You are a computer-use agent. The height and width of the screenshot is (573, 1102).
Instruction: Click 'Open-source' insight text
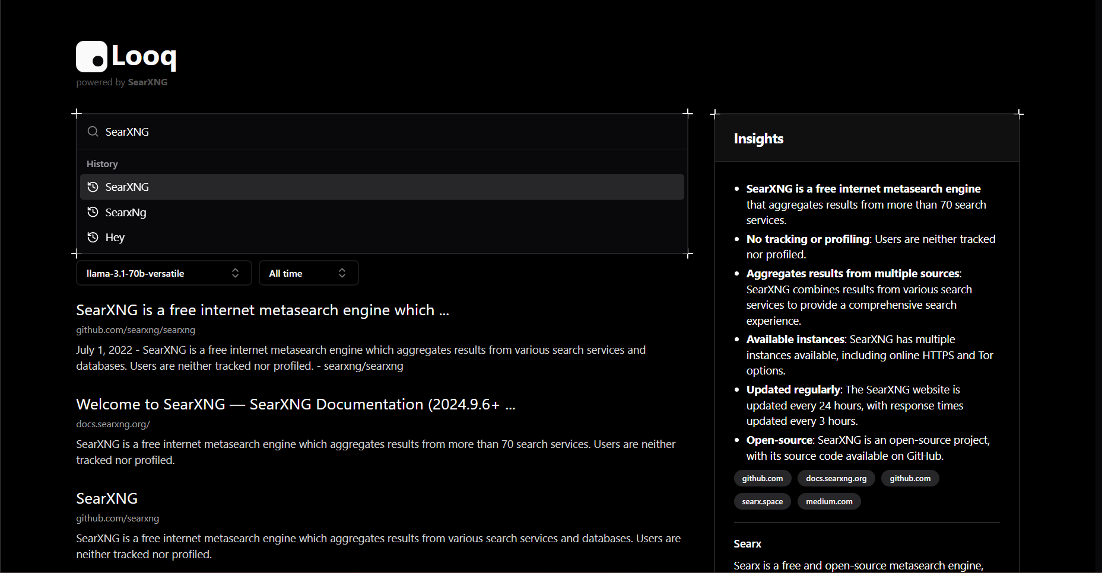coord(779,440)
